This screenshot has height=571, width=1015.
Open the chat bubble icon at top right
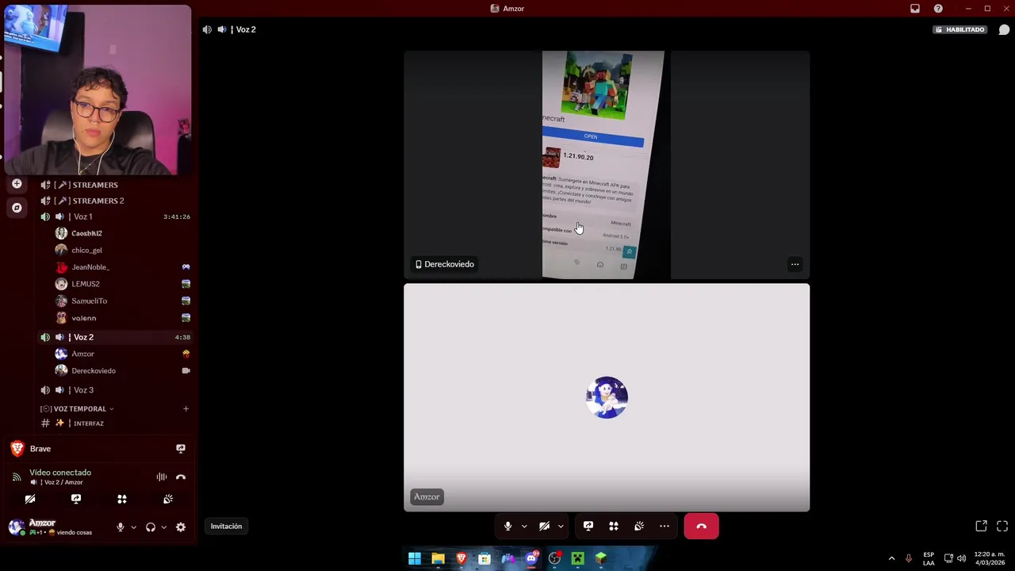tap(1004, 29)
